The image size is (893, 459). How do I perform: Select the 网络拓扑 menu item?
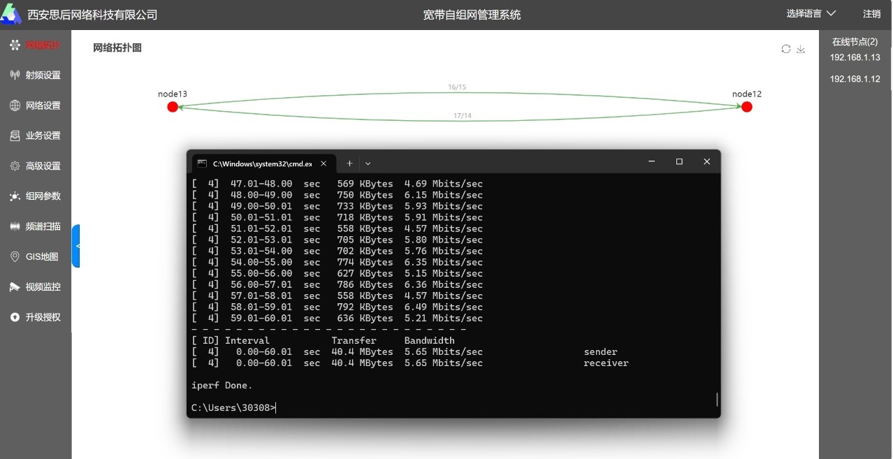(x=43, y=45)
